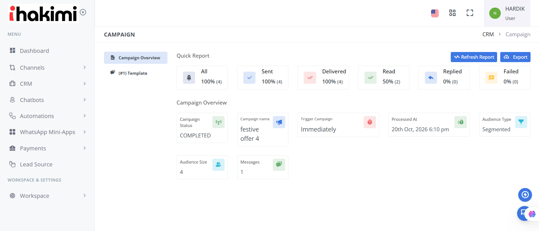Click the Failed message icon

pos(492,78)
